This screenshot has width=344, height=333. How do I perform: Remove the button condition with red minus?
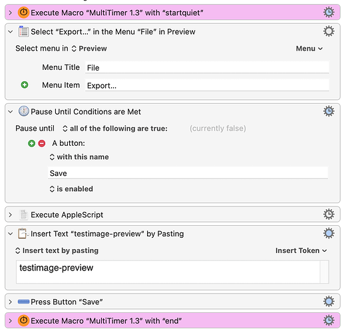click(42, 143)
